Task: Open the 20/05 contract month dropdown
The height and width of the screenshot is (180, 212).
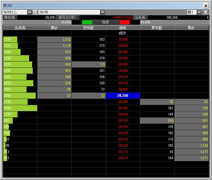Action: click(x=103, y=12)
